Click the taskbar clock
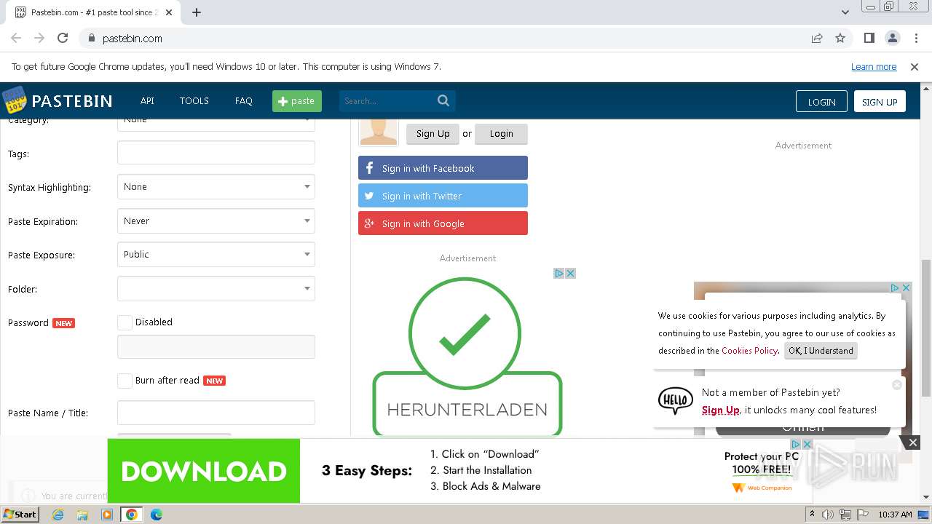 895,515
